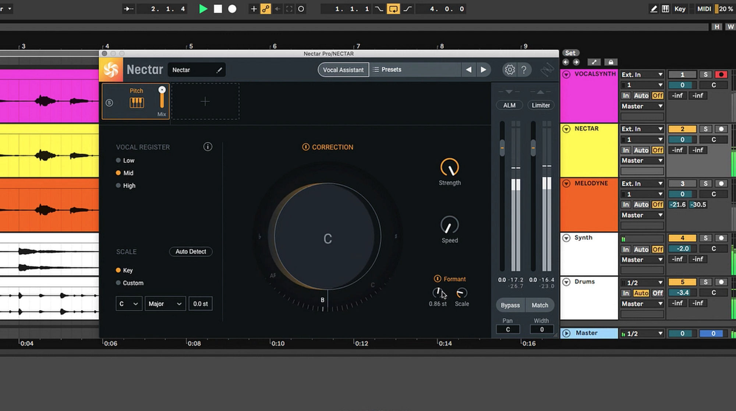Enable draw mode pencil icon
This screenshot has width=736, height=411.
pyautogui.click(x=654, y=9)
